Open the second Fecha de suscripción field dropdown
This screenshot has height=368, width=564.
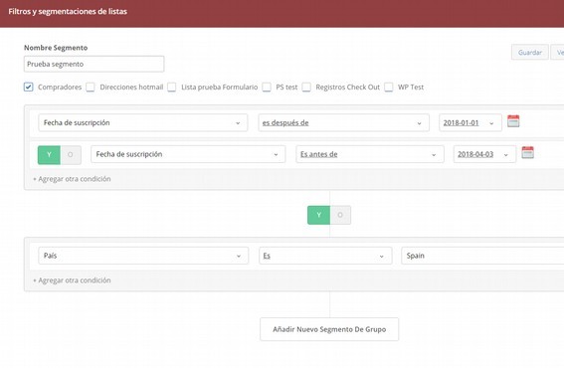click(x=188, y=154)
